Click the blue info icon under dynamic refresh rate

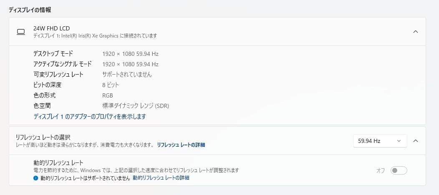click(36, 178)
